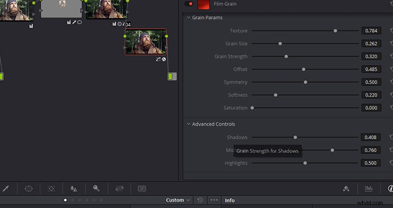Click the Saturation value field 0.000

coord(371,108)
